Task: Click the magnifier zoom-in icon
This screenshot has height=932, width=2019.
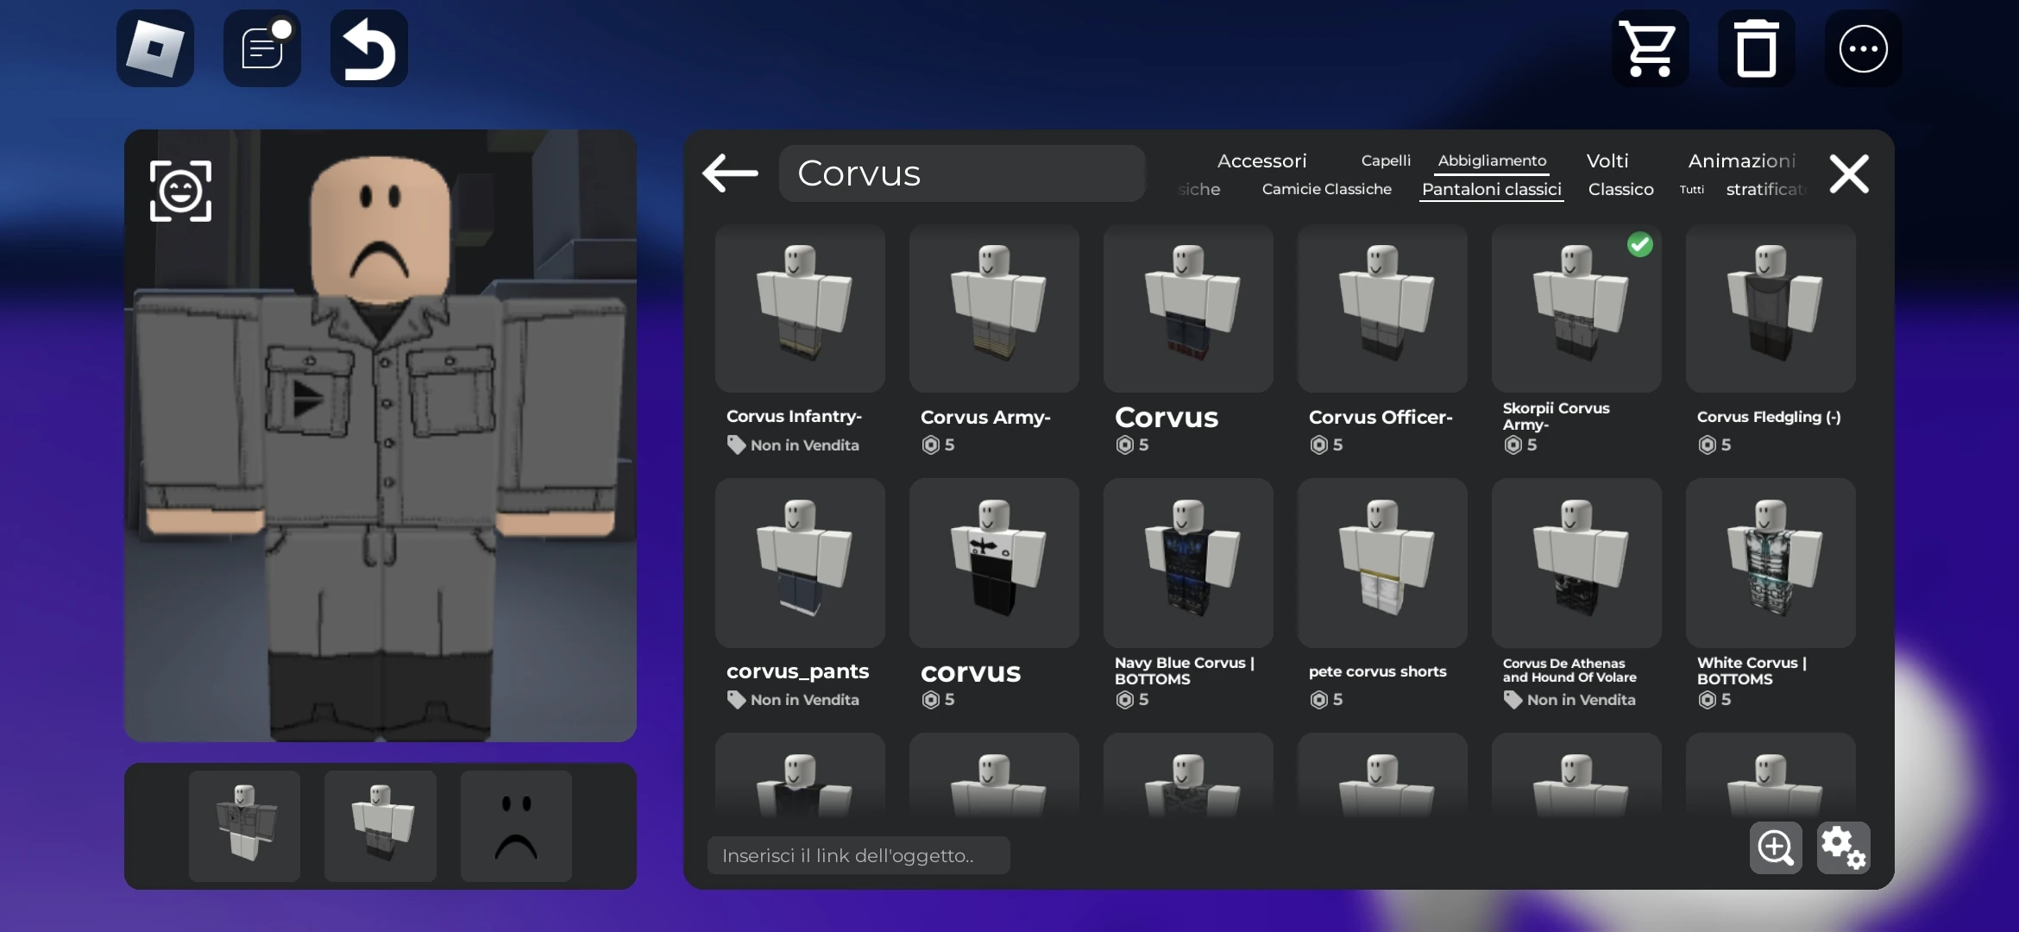Action: tap(1775, 847)
